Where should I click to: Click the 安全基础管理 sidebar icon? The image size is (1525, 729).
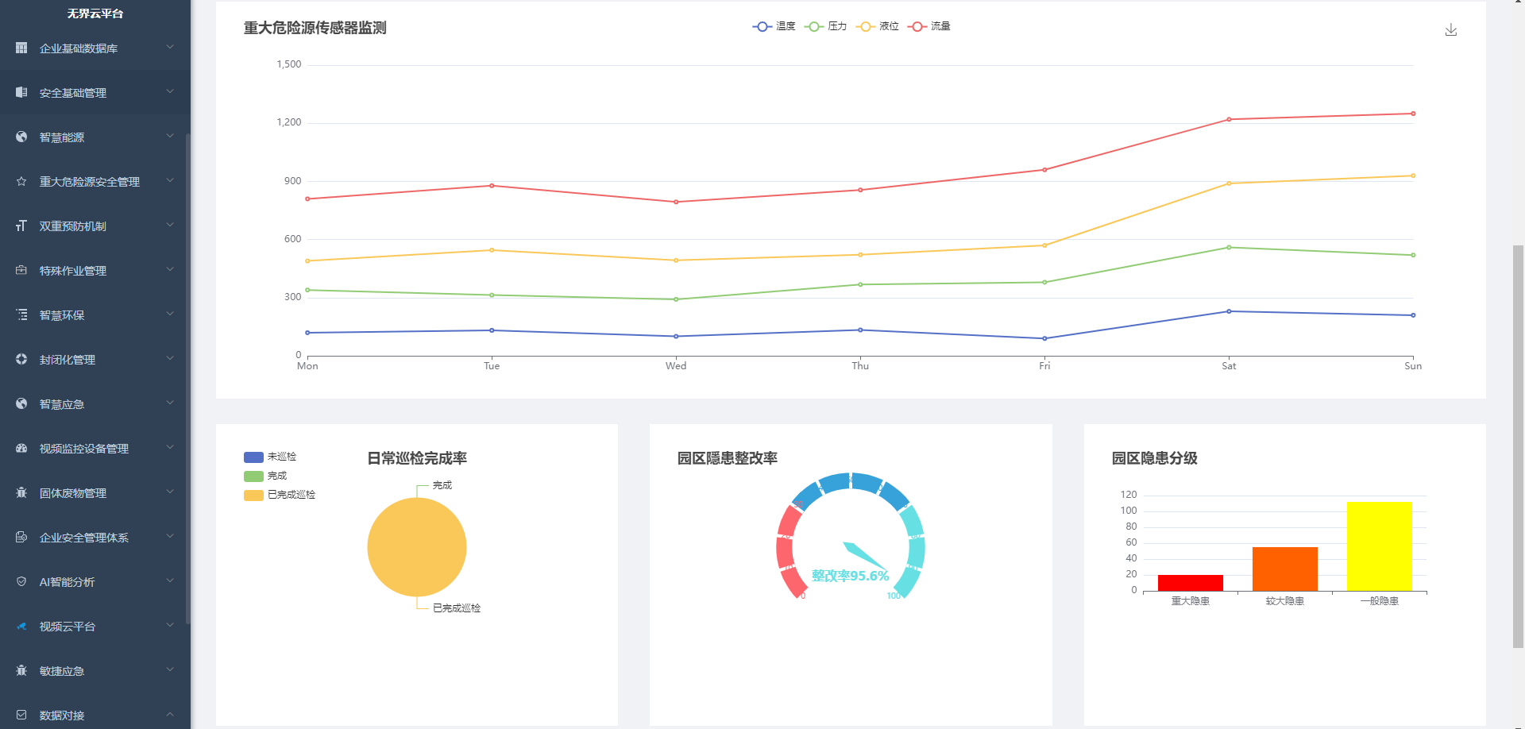pyautogui.click(x=21, y=92)
